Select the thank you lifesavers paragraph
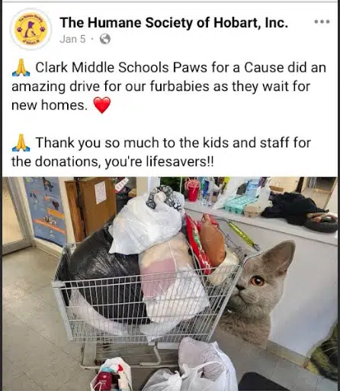 [161, 152]
